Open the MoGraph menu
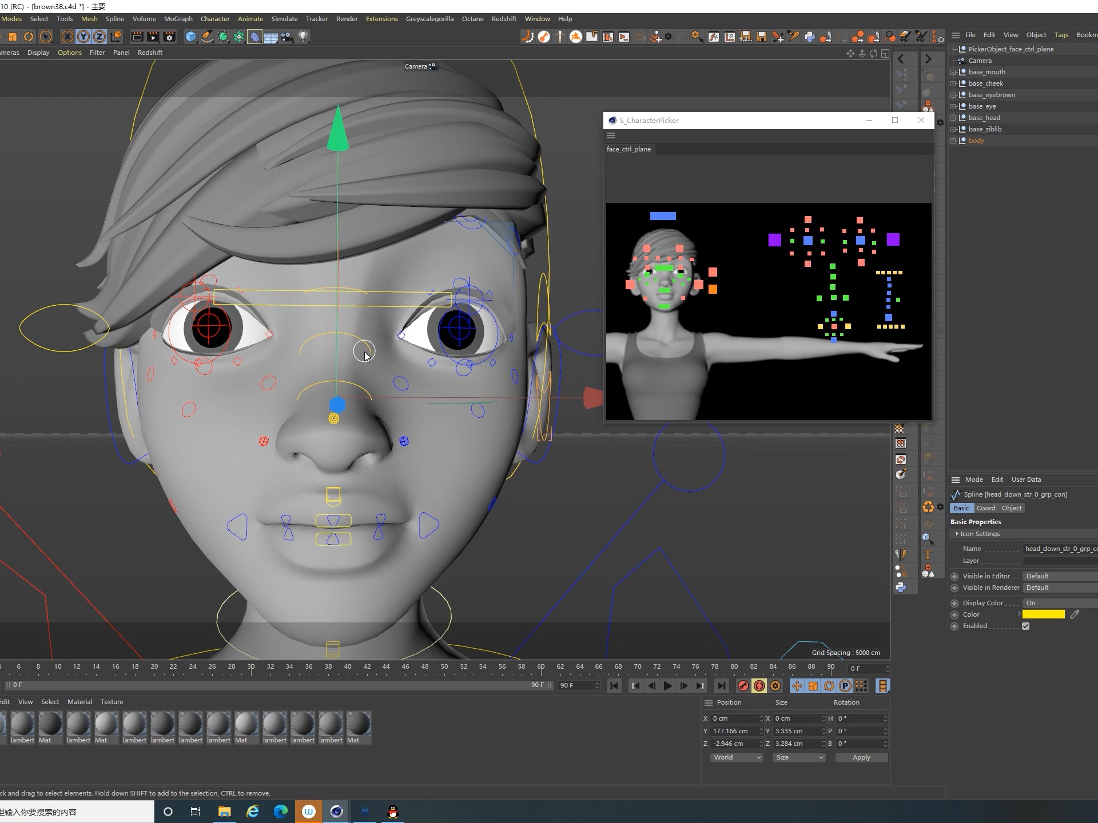Image resolution: width=1098 pixels, height=823 pixels. tap(178, 19)
